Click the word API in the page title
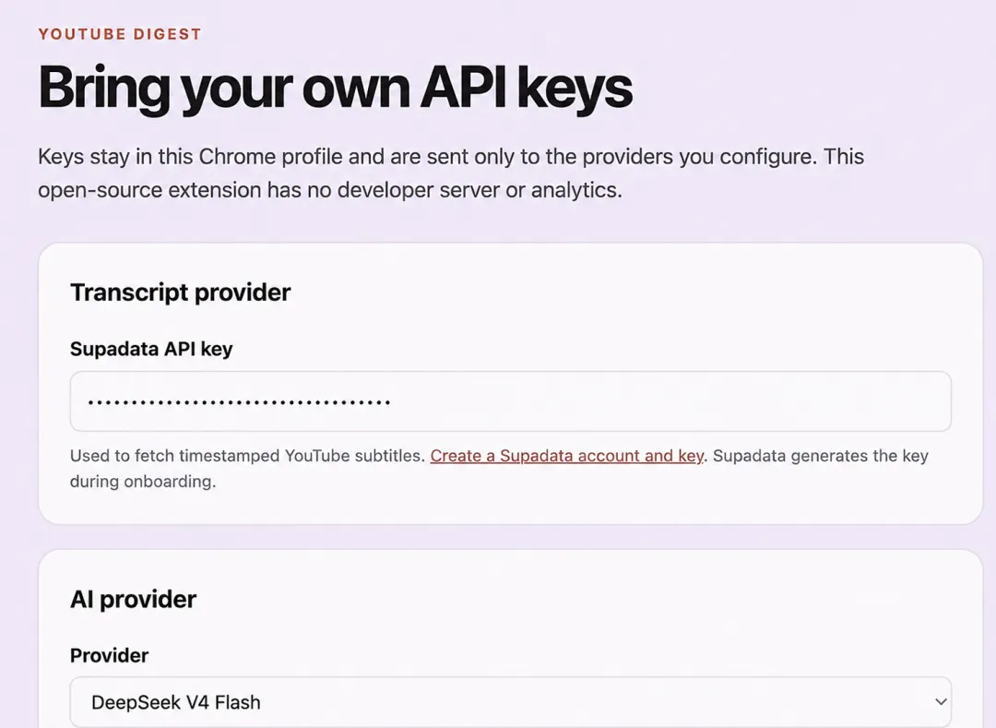Image resolution: width=996 pixels, height=728 pixels. pyautogui.click(x=464, y=88)
